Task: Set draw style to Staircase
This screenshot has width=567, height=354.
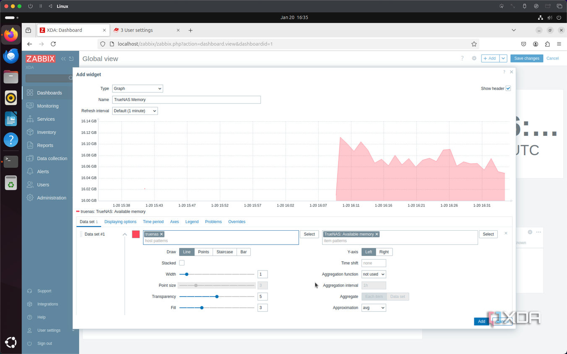Action: click(x=225, y=252)
